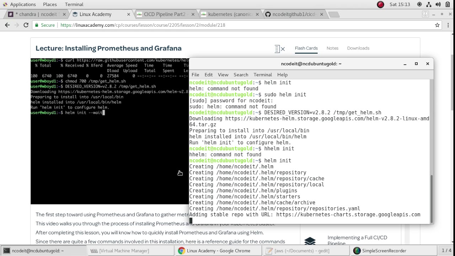
Task: Click the course stack icon
Action: pyautogui.click(x=310, y=241)
